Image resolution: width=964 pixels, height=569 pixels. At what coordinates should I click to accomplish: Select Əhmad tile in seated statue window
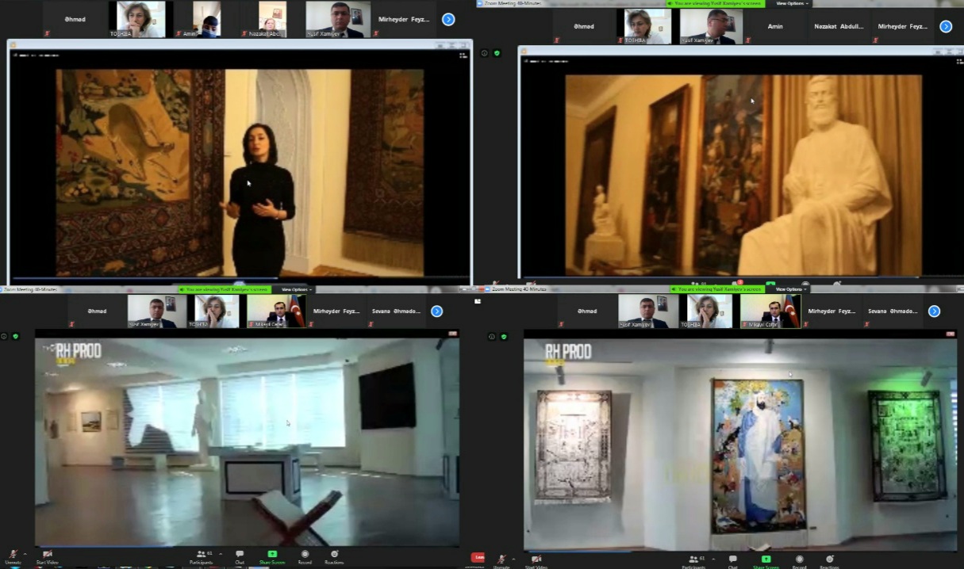point(584,26)
